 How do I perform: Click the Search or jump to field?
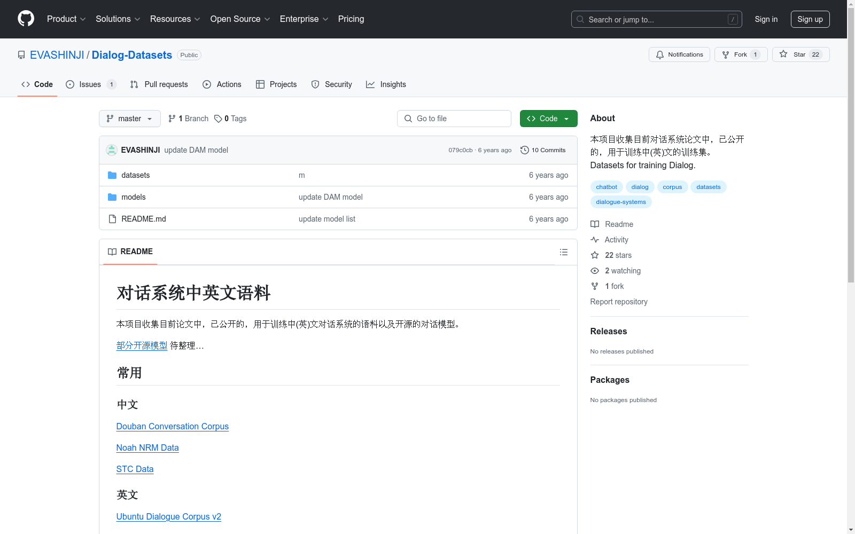[657, 19]
